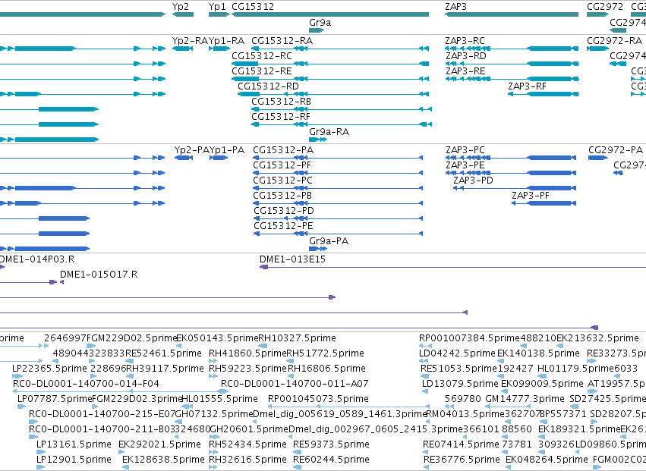Screen dimensions: 646x471
Task: Click the CG2972 gene label
Action: click(605, 7)
